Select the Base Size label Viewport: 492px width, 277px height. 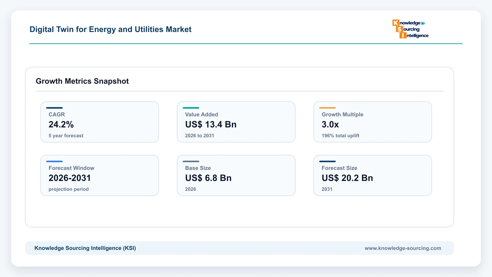(x=198, y=168)
